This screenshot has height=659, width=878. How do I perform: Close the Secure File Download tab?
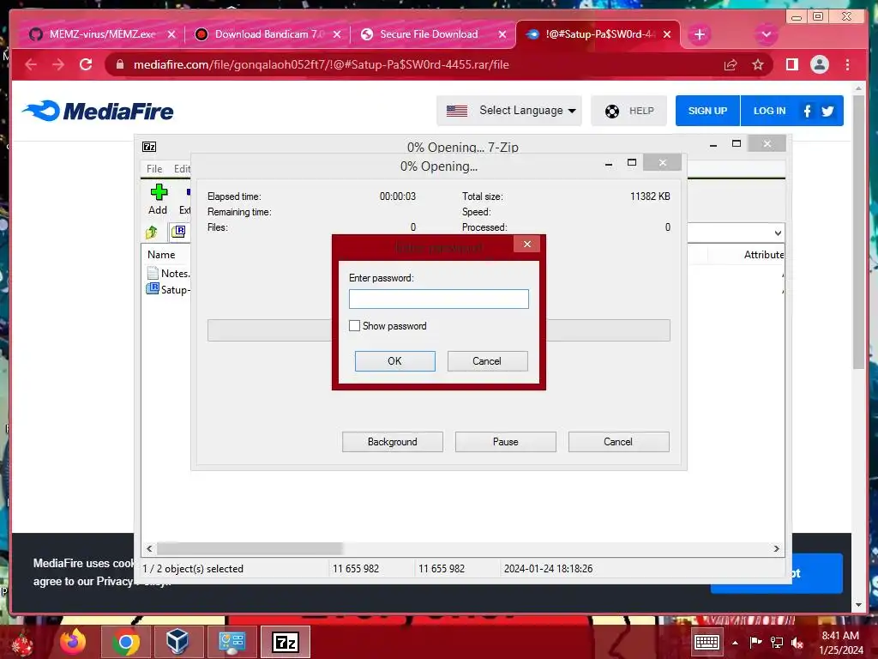[502, 34]
